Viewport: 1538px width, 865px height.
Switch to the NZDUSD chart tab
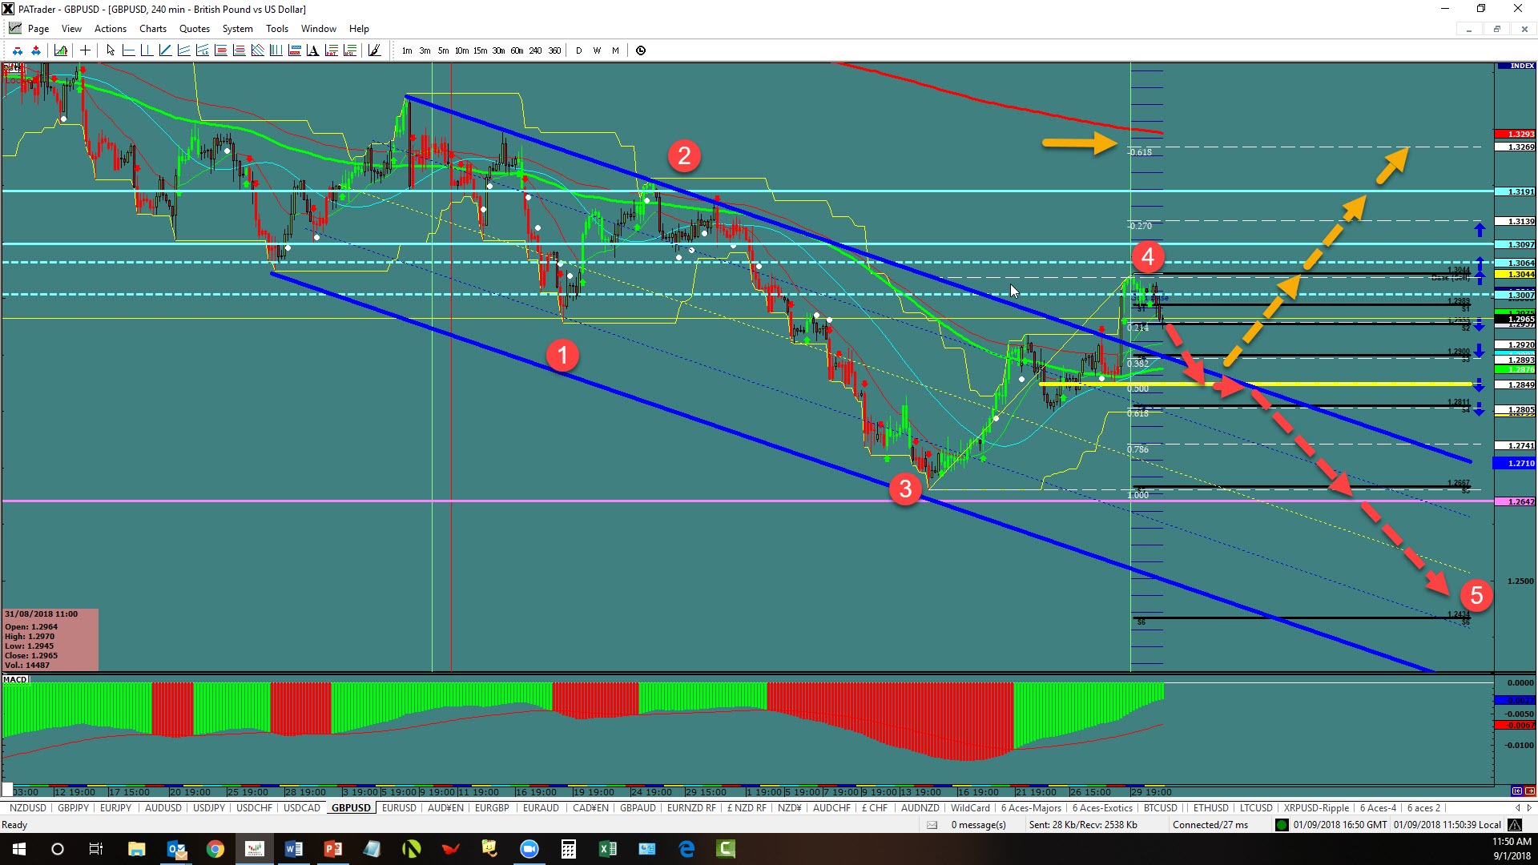point(28,808)
